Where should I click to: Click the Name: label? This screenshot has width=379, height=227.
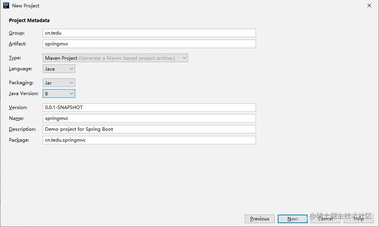(16, 118)
